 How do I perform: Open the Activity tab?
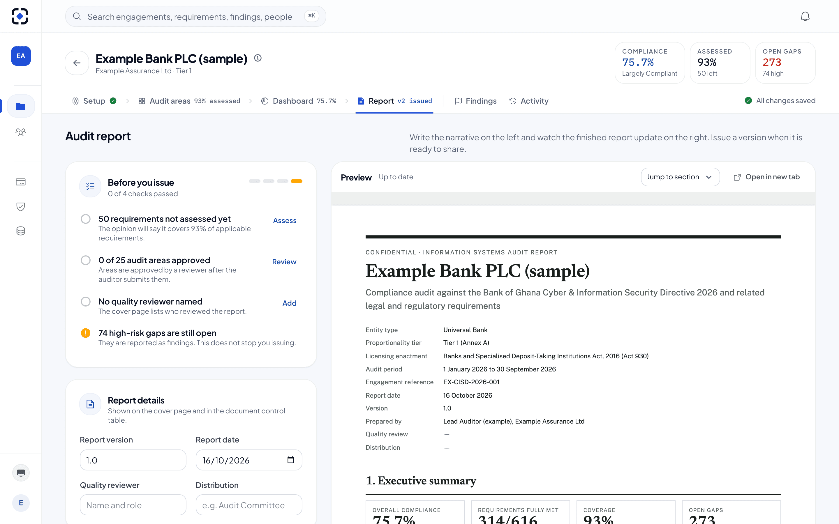(529, 101)
